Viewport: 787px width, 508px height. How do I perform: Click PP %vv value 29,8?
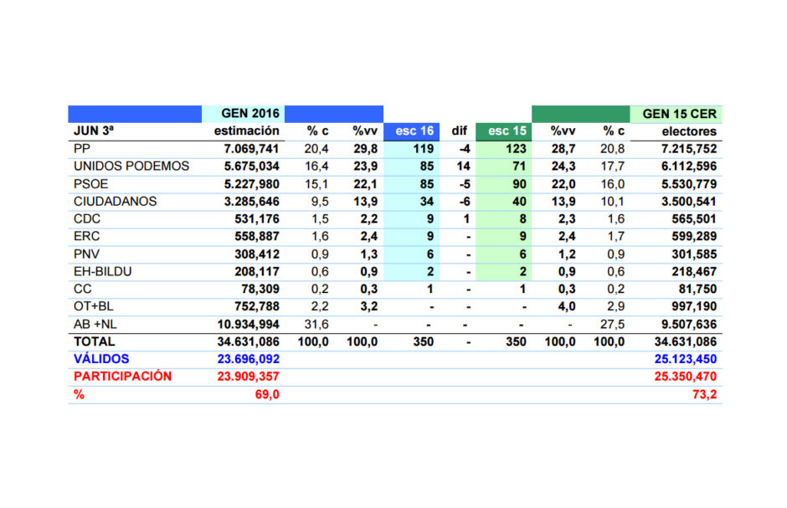point(365,149)
